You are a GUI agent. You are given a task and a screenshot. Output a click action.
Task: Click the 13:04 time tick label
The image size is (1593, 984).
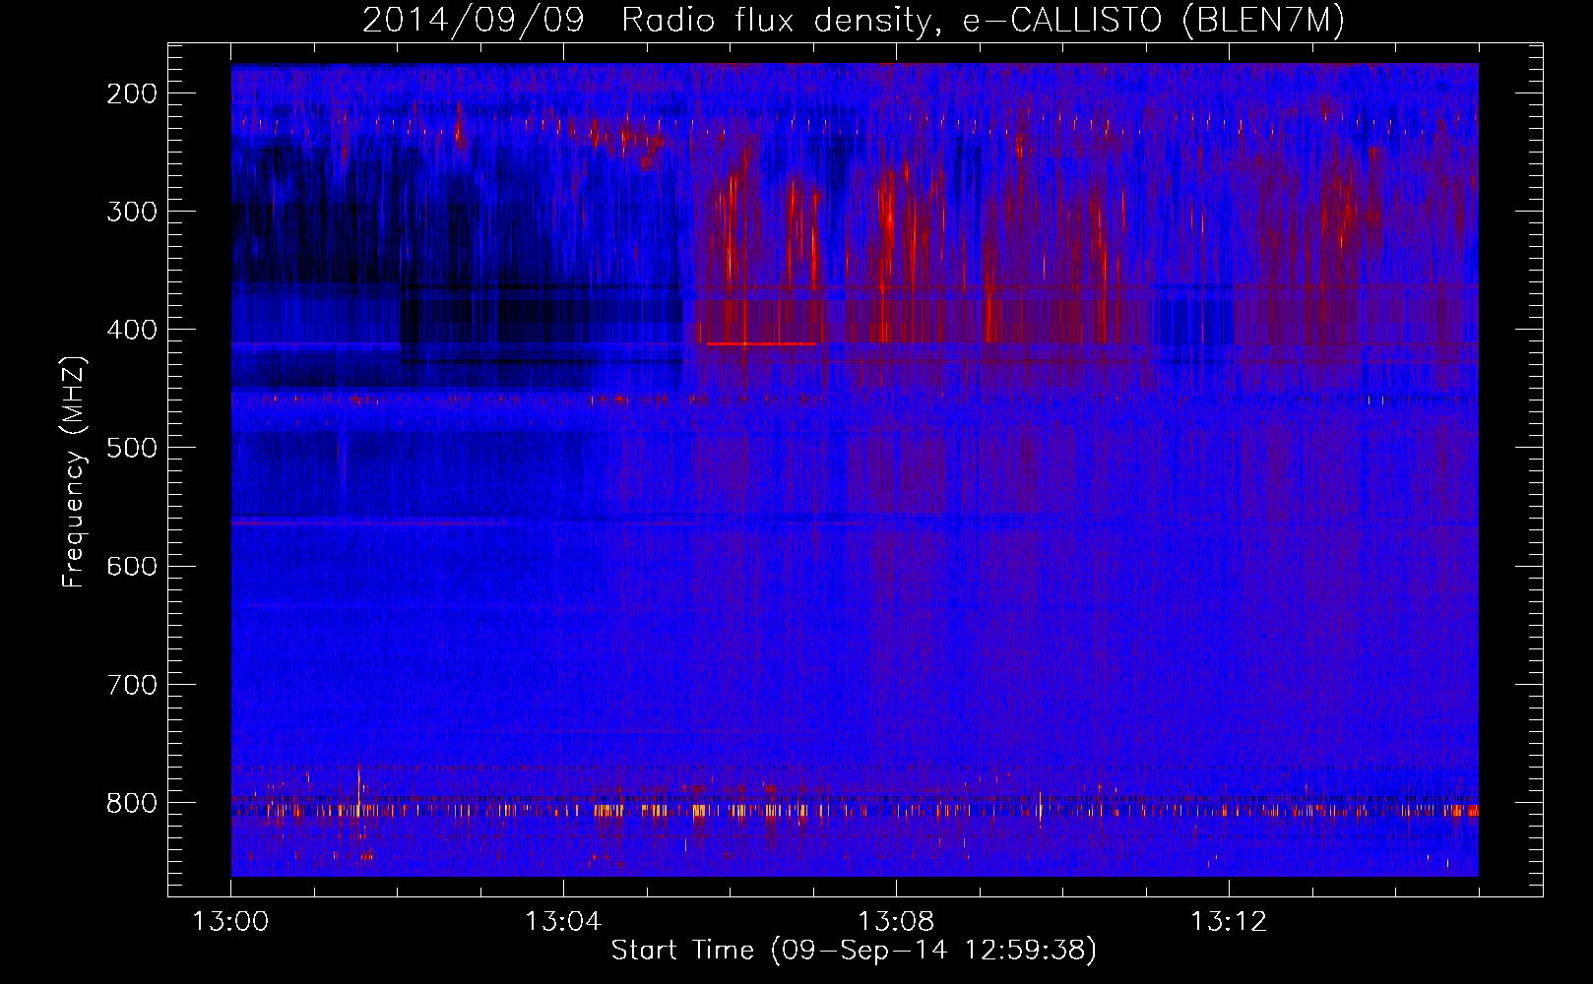click(563, 922)
